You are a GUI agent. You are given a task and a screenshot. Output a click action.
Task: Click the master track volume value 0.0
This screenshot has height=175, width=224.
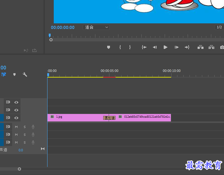click(x=21, y=150)
